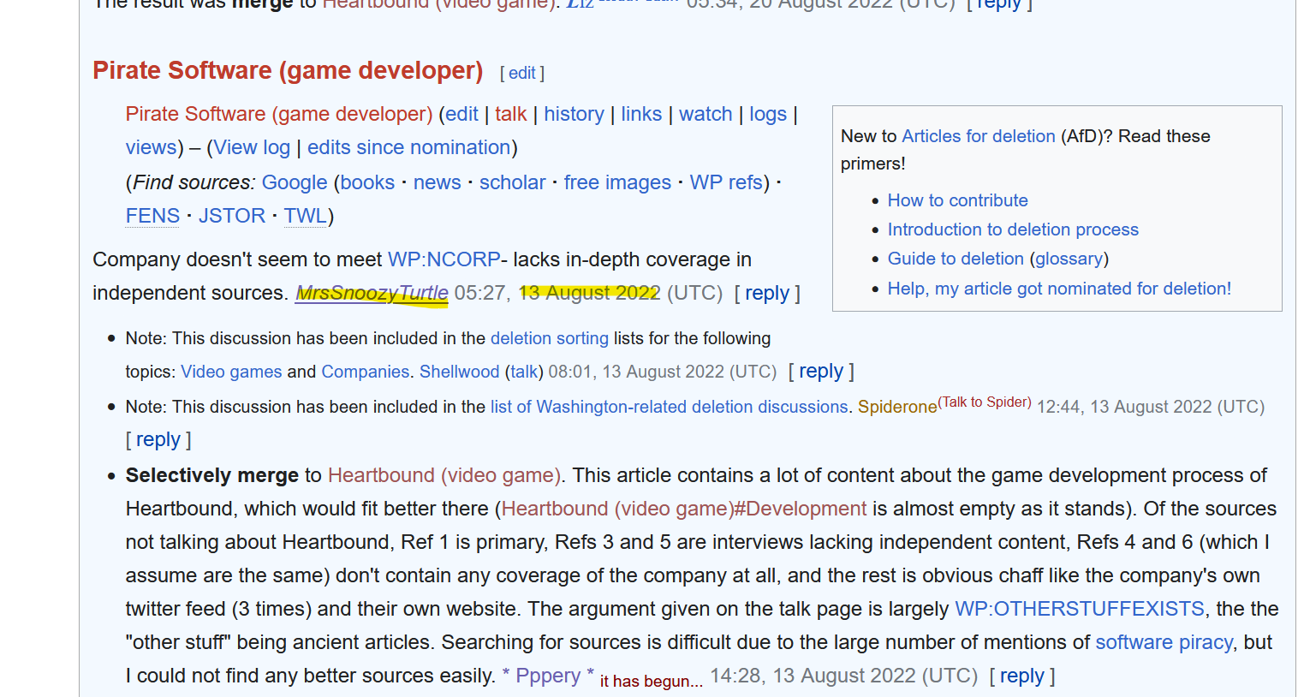Open 'Heartbound (video game)#Development' link
This screenshot has width=1298, height=697.
pyautogui.click(x=684, y=509)
